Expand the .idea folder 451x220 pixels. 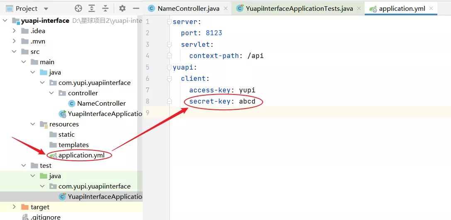tap(14, 31)
